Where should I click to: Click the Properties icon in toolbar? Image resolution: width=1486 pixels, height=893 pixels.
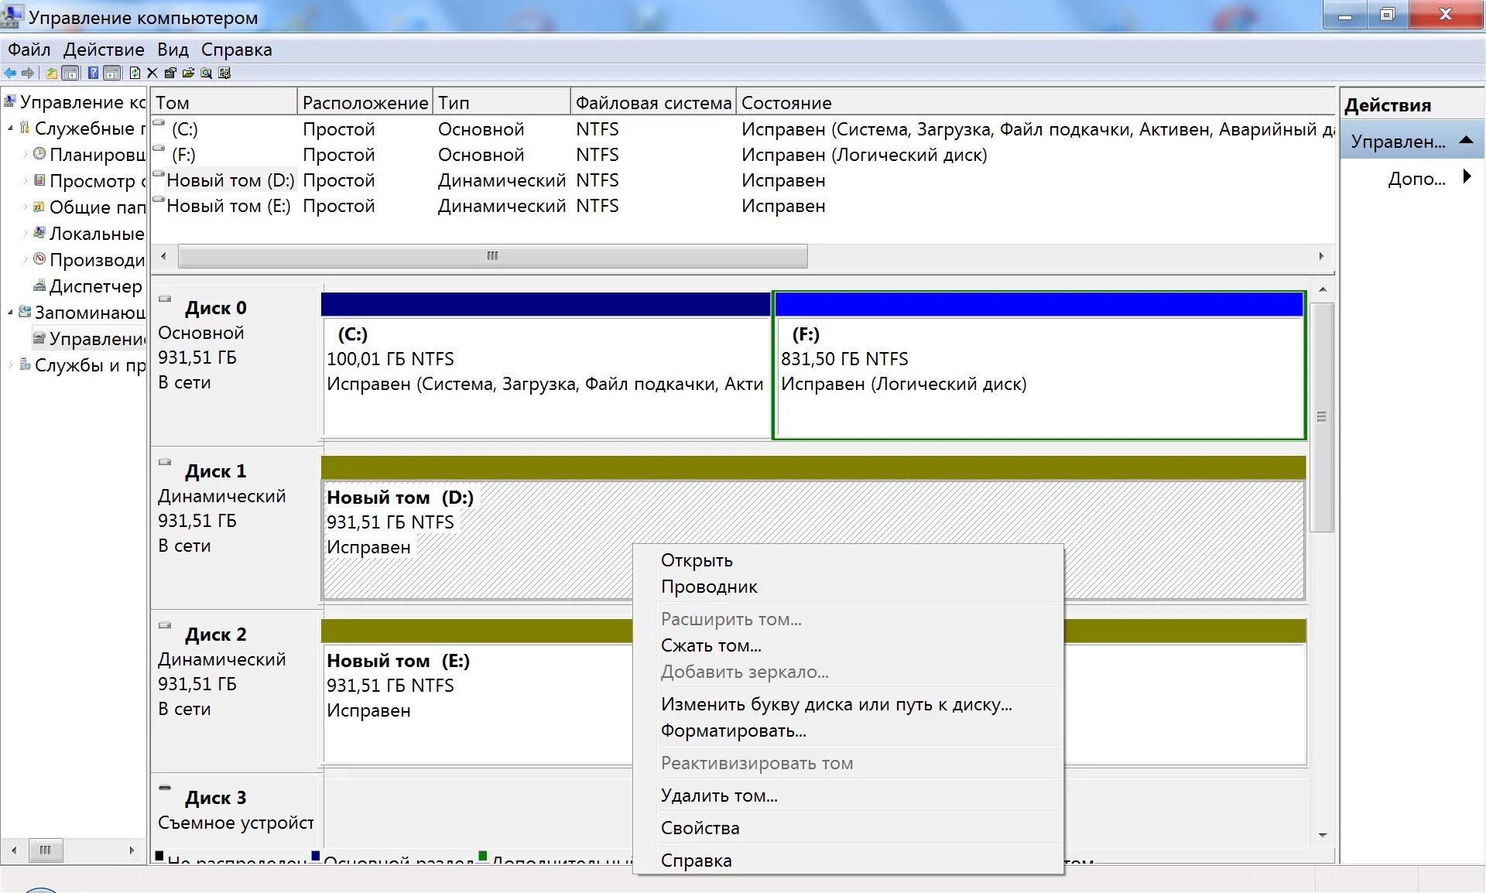[x=170, y=73]
